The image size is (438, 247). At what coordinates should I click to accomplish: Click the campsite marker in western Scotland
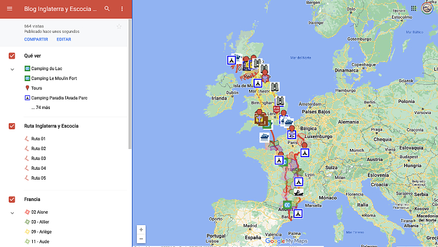[231, 60]
